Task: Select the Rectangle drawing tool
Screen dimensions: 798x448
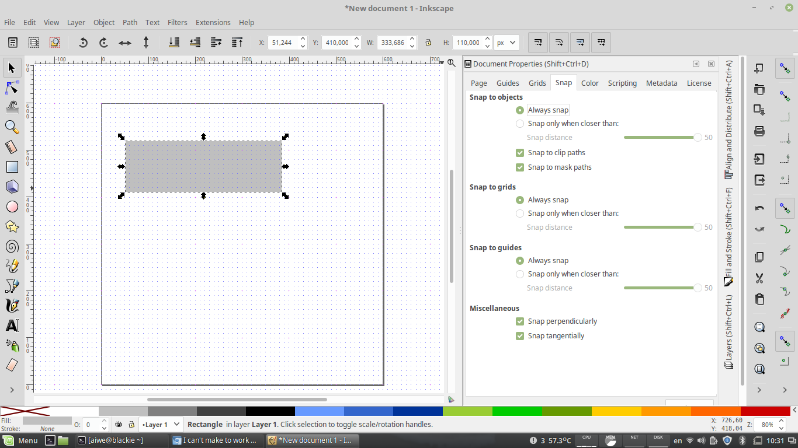Action: coord(12,167)
